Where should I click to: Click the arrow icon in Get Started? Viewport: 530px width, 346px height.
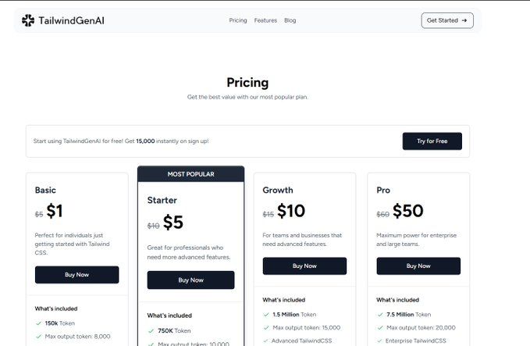tap(464, 20)
